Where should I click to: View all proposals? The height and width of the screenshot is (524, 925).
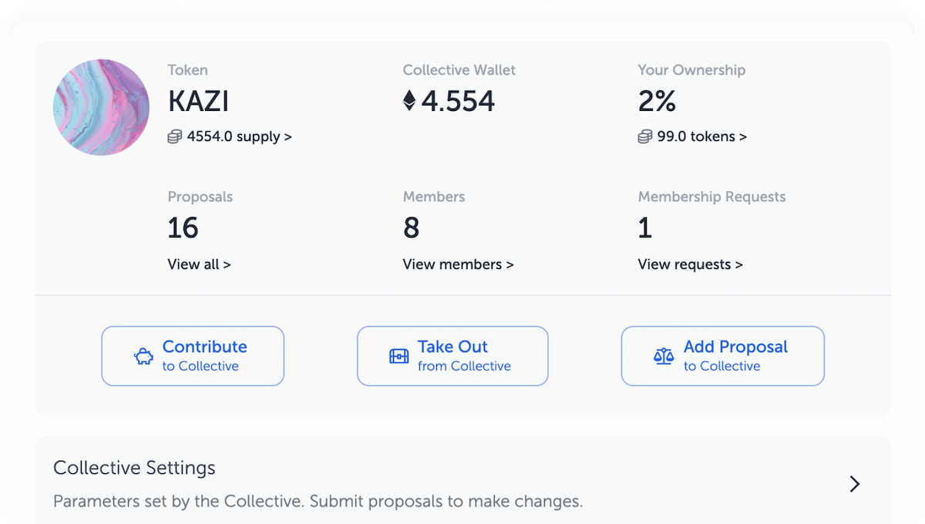coord(199,264)
